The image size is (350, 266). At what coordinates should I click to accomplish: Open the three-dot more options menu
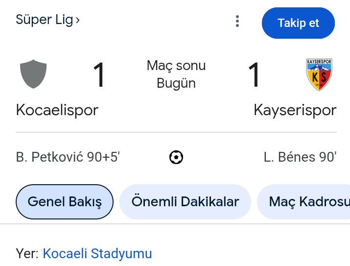tap(237, 21)
